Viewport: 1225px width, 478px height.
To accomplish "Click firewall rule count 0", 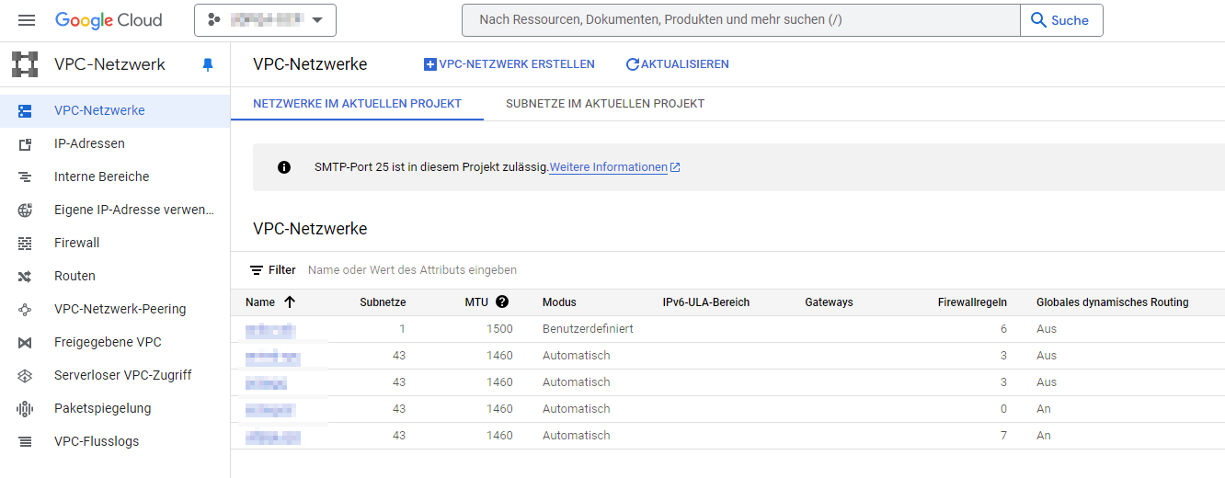I will [x=1003, y=409].
